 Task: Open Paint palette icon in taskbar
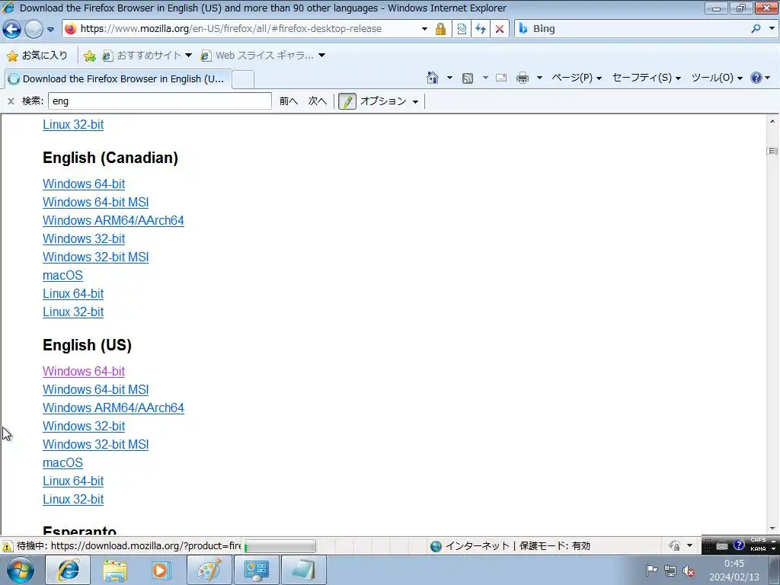pyautogui.click(x=209, y=570)
